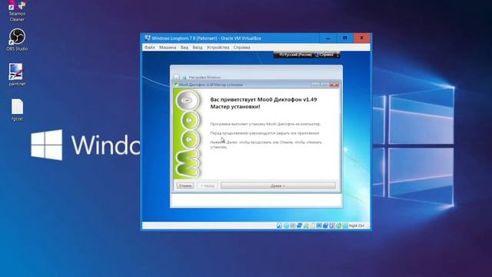
Task: Maximize the Oracle VM VirtualBox window
Action: 345,38
